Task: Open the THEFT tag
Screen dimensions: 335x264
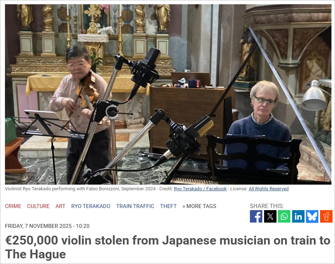Action: (168, 206)
